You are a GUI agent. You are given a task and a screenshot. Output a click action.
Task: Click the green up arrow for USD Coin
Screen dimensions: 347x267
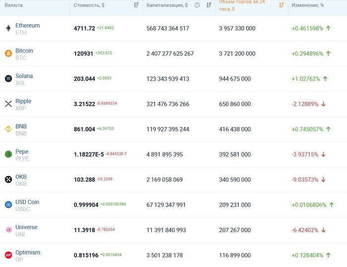(x=332, y=205)
